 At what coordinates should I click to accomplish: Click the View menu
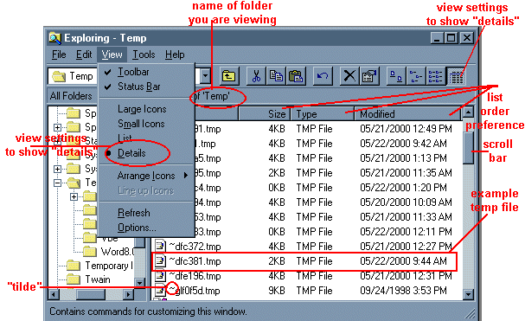pos(112,55)
